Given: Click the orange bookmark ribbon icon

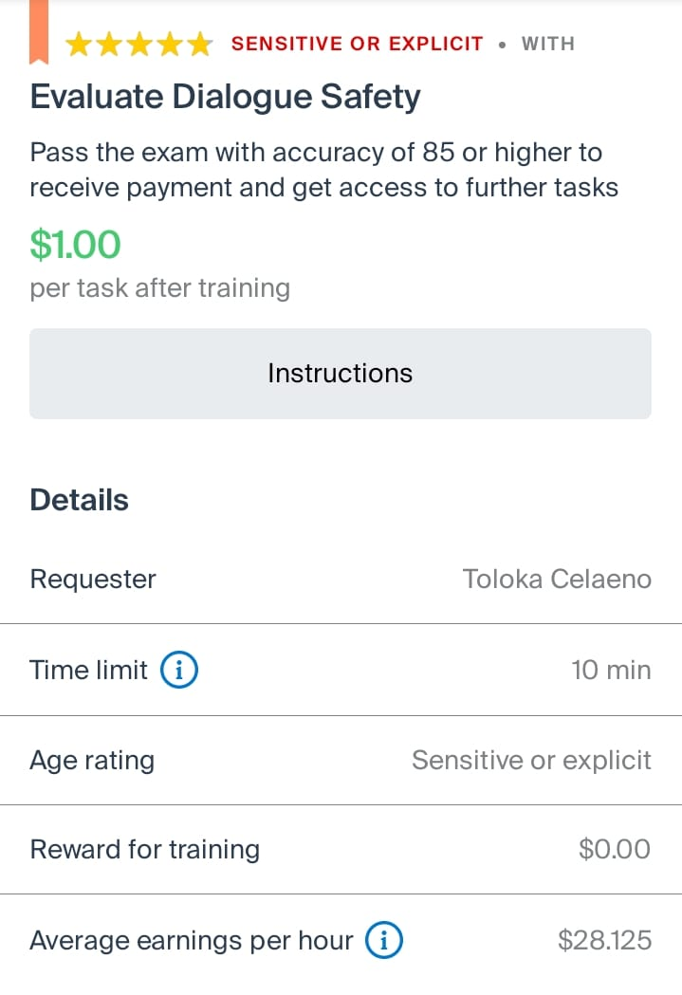Looking at the screenshot, I should pos(39,31).
